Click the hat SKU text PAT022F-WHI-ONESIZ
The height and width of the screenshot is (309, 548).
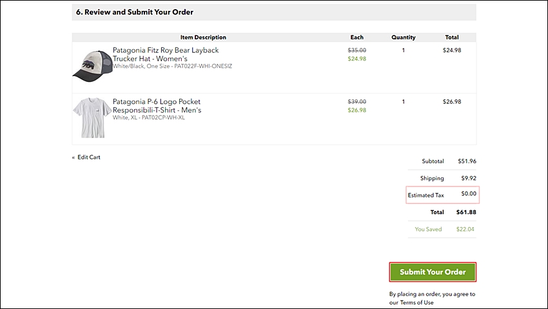coord(203,66)
